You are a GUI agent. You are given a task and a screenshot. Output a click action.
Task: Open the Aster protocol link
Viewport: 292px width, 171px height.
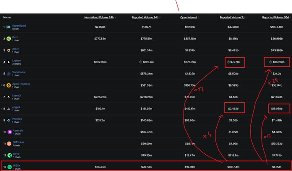point(15,49)
